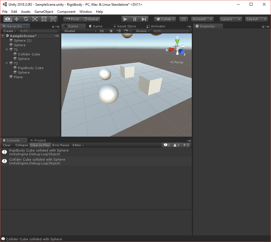Select the Move tool
This screenshot has height=242, width=271.
click(x=16, y=19)
